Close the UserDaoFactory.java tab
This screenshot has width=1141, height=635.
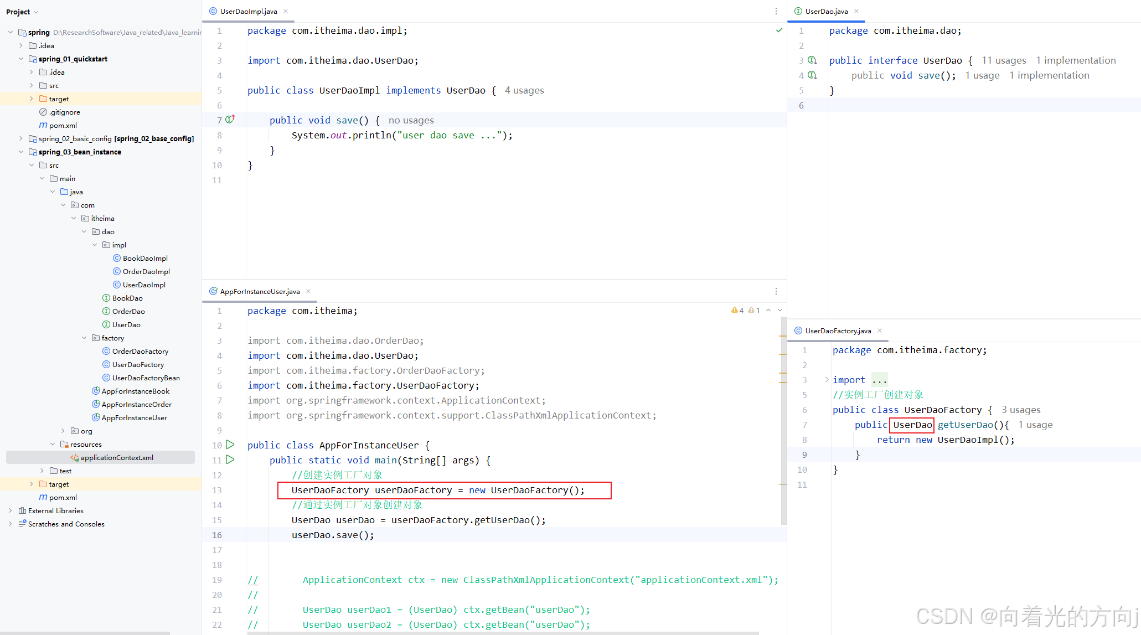(880, 331)
